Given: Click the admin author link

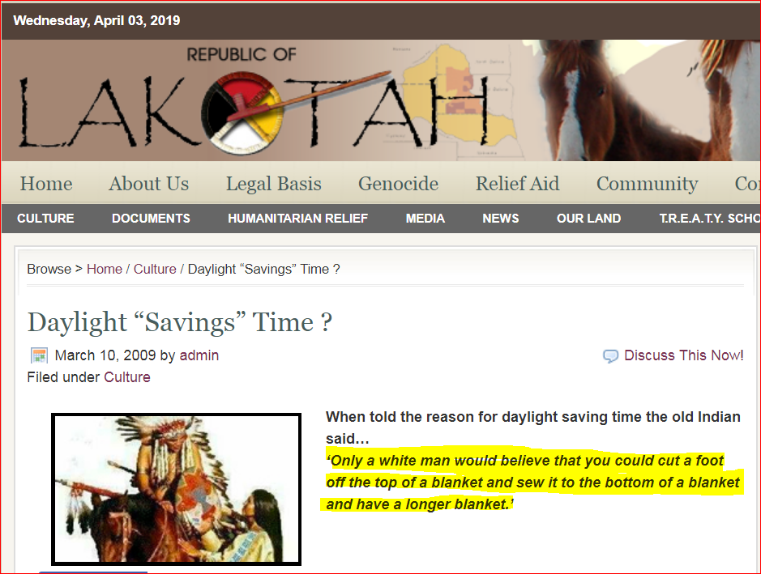Looking at the screenshot, I should pos(199,355).
